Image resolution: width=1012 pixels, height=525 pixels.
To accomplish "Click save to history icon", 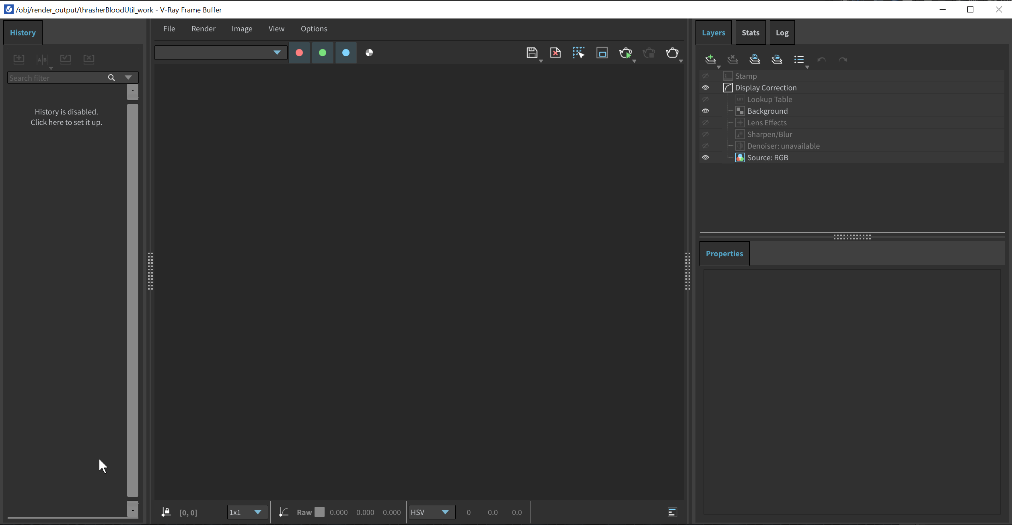I will pos(19,59).
